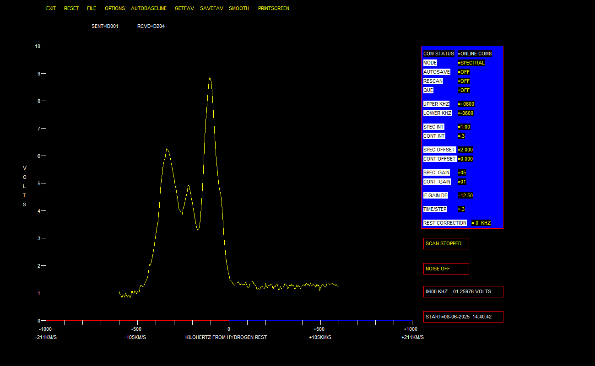The width and height of the screenshot is (595, 366).
Task: Open the FILE menu
Action: pos(92,8)
